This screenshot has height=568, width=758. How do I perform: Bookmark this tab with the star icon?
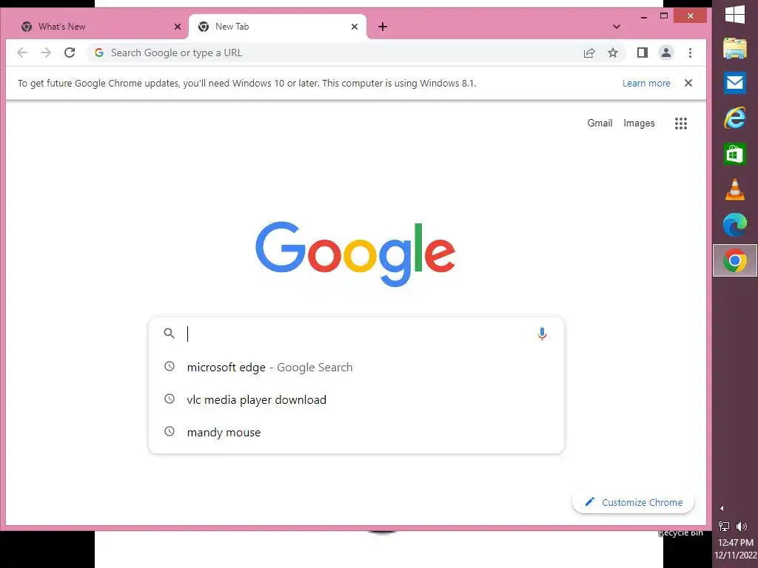point(612,53)
